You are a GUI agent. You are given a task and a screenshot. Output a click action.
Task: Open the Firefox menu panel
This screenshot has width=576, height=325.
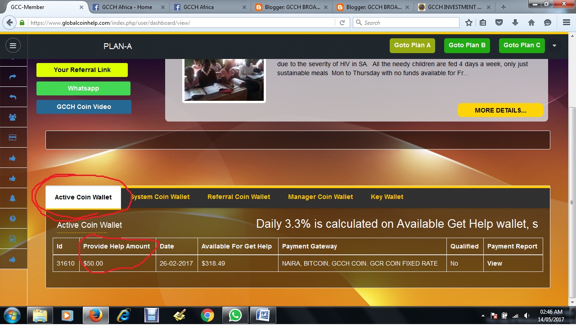(x=566, y=22)
